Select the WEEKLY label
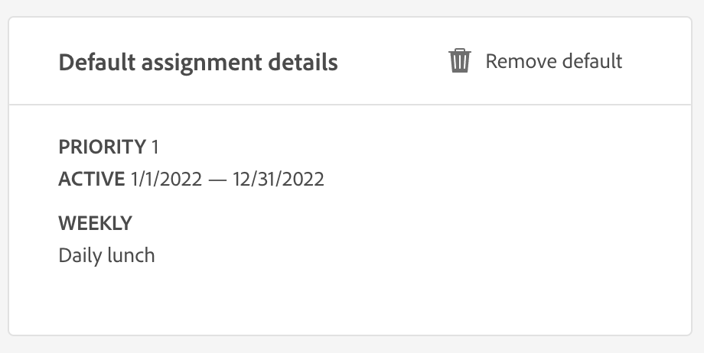 click(x=95, y=223)
